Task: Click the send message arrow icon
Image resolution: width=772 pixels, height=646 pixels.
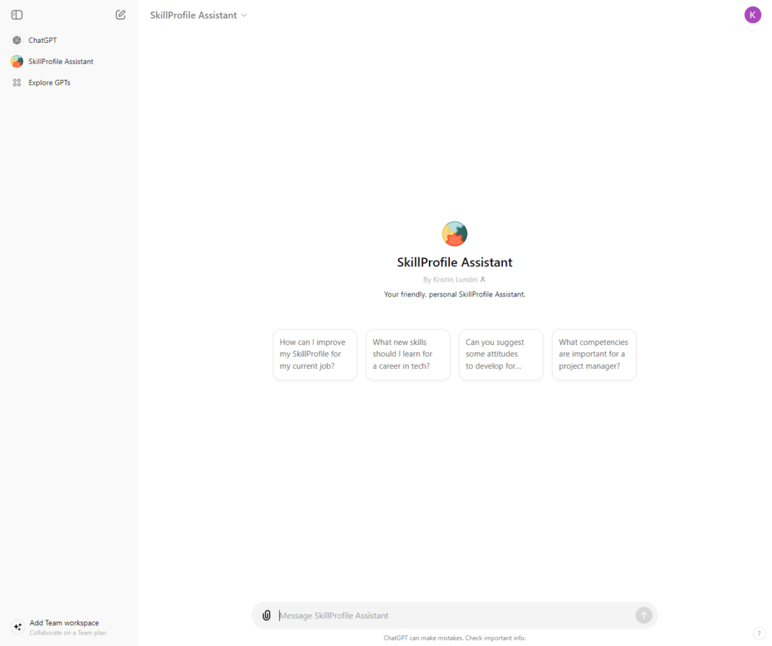Action: (x=643, y=615)
